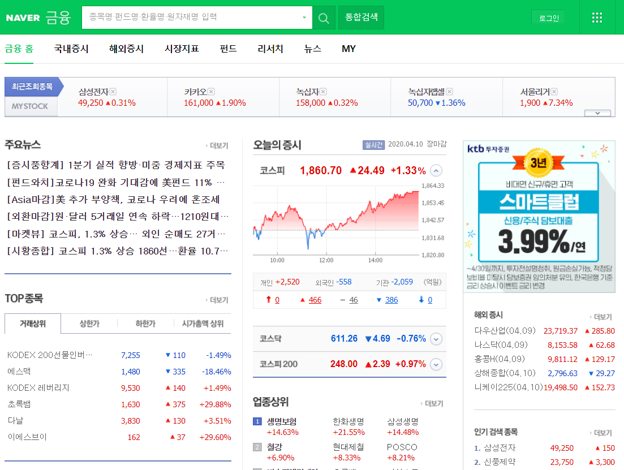Open news headline starting with [Asia마감]
The image size is (624, 470).
pyautogui.click(x=113, y=200)
